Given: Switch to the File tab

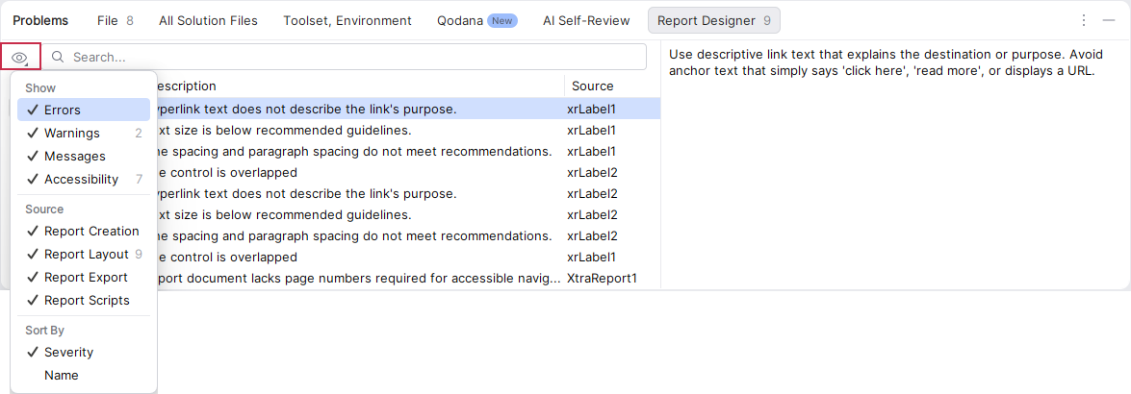Looking at the screenshot, I should [x=115, y=21].
